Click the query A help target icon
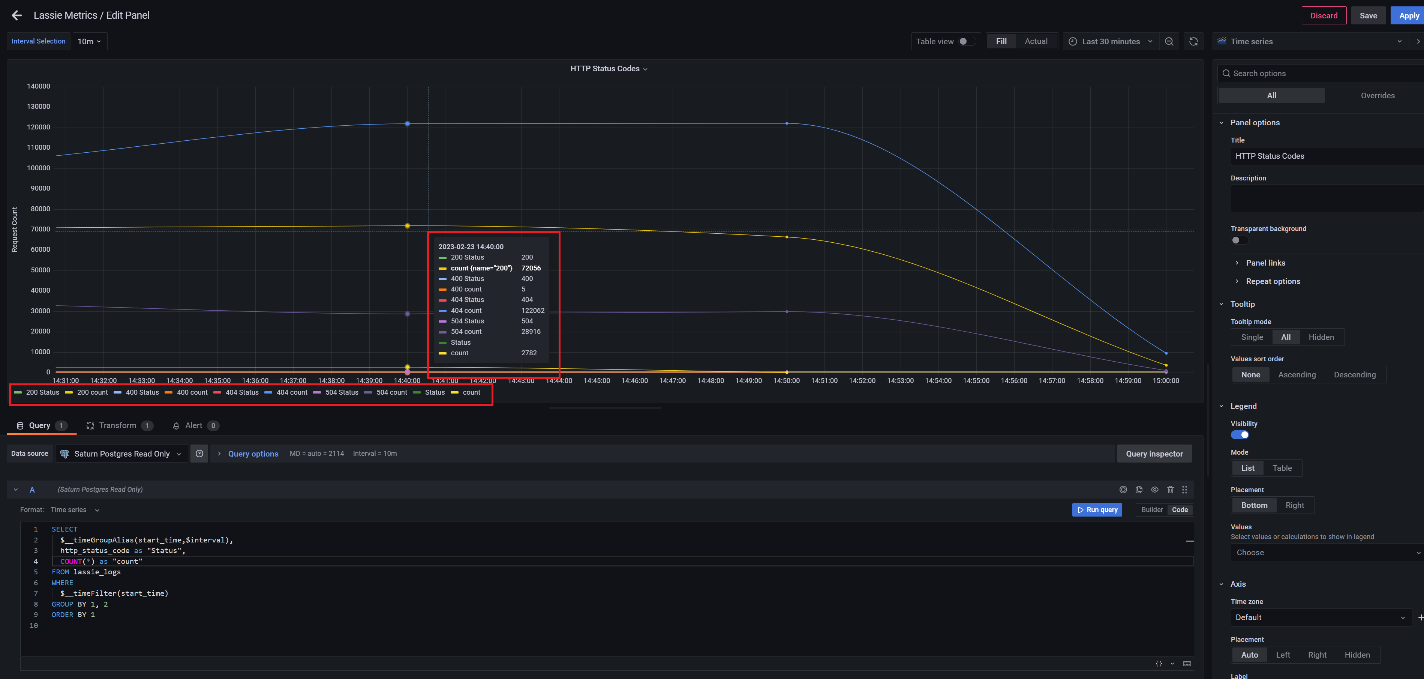Image resolution: width=1424 pixels, height=679 pixels. point(1123,489)
